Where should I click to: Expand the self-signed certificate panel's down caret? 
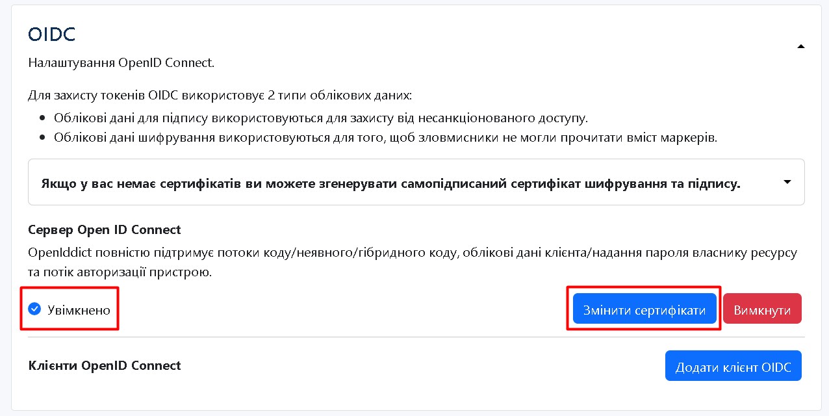click(787, 183)
